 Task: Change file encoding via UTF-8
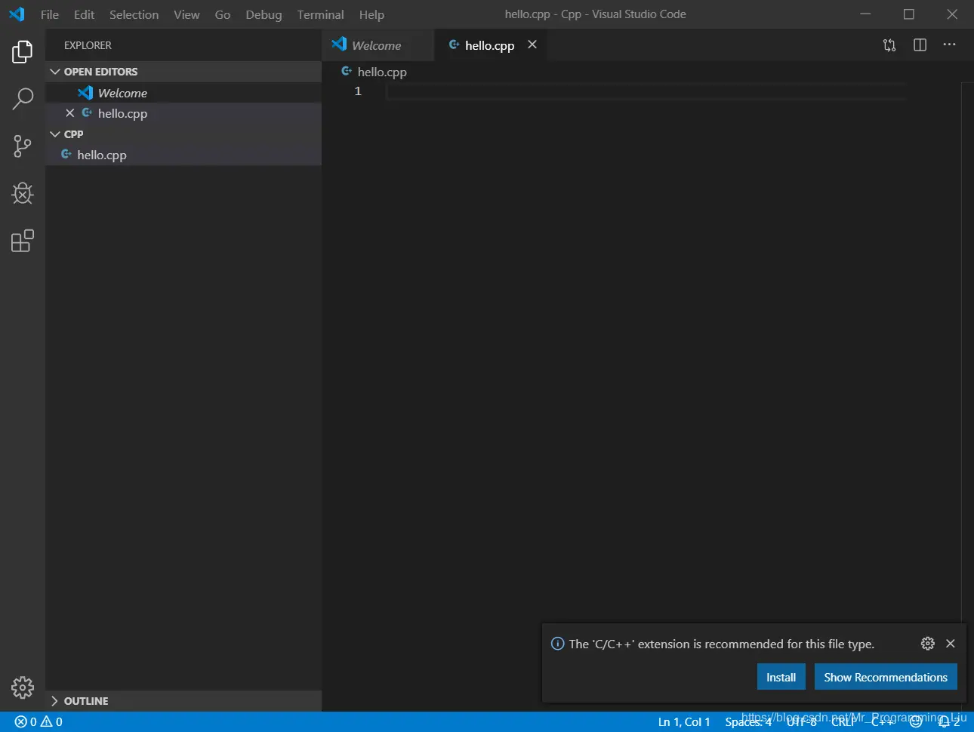point(802,721)
